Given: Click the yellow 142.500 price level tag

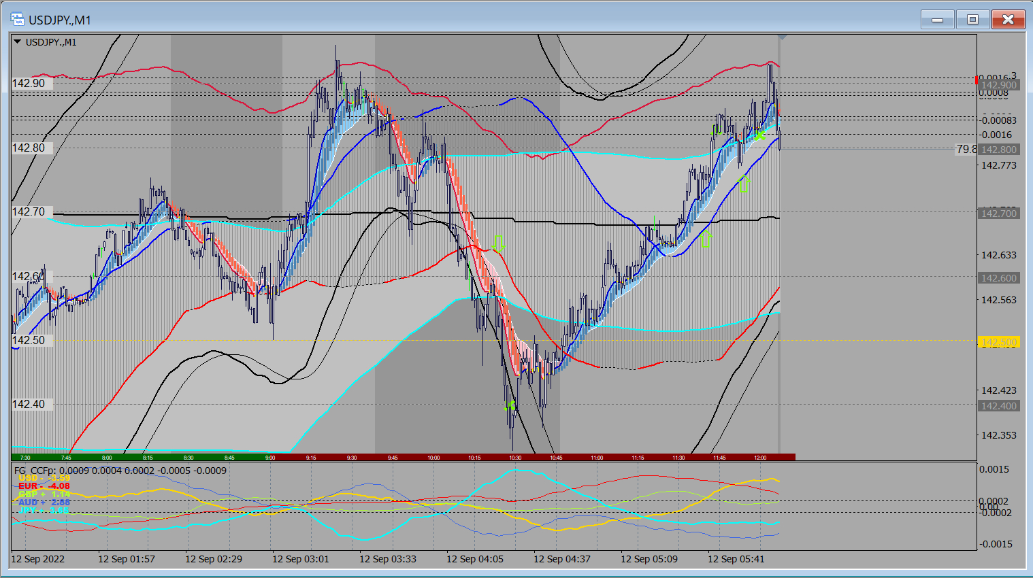Looking at the screenshot, I should point(998,342).
